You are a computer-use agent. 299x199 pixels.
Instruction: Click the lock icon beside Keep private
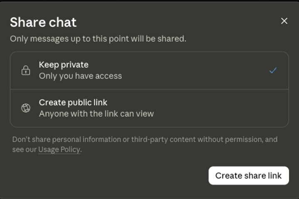click(x=26, y=70)
